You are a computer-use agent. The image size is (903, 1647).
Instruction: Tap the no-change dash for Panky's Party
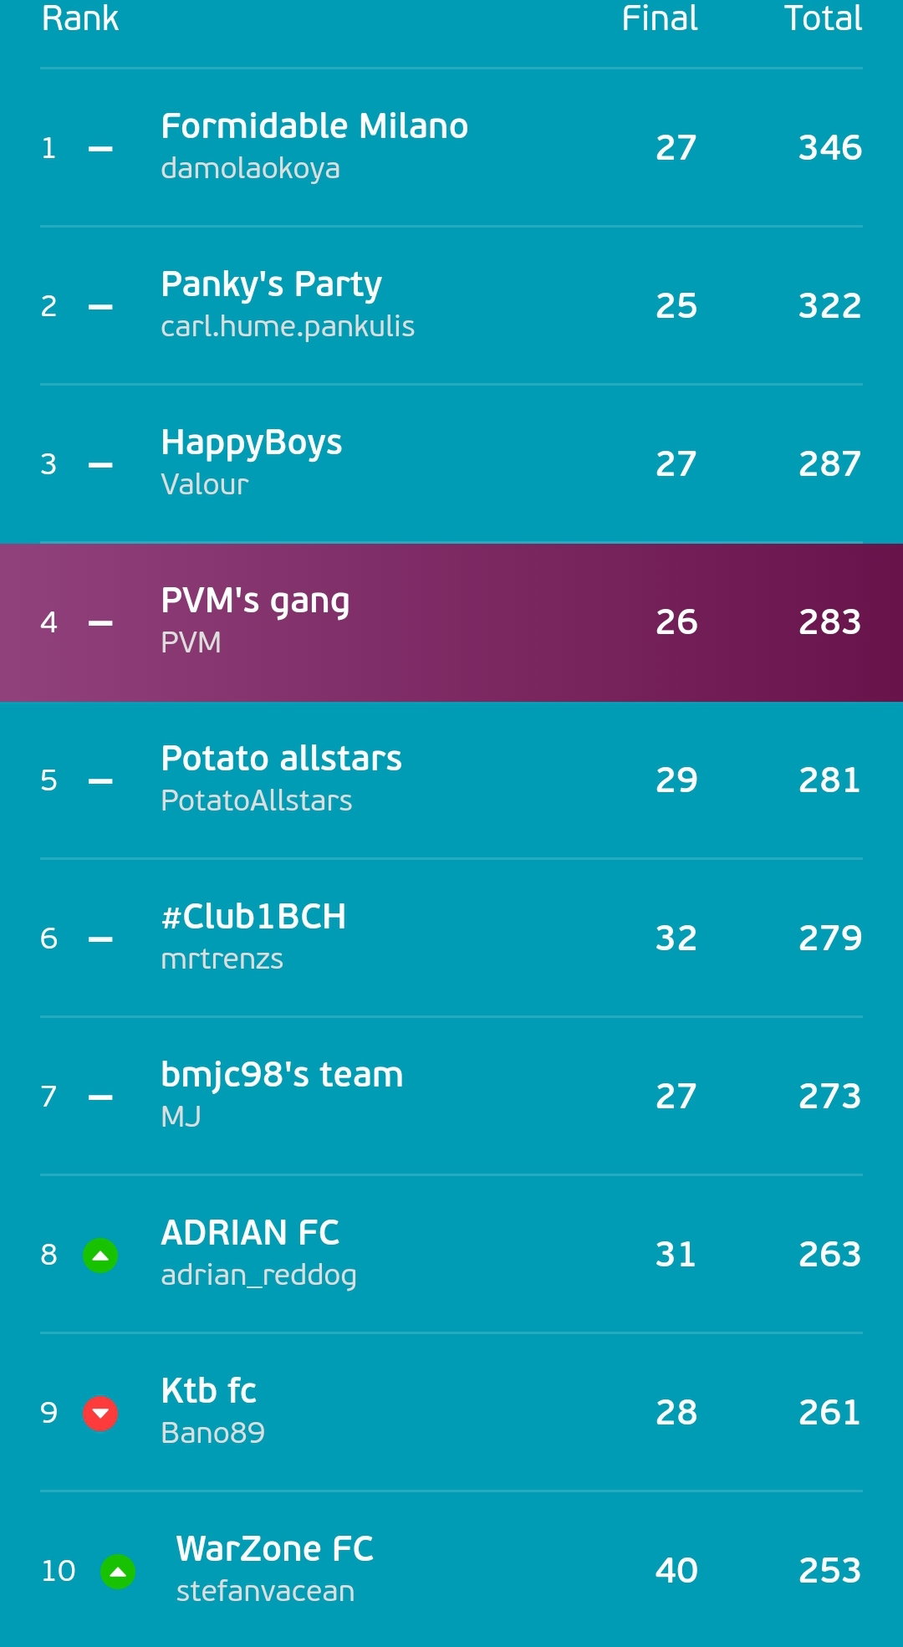point(100,307)
